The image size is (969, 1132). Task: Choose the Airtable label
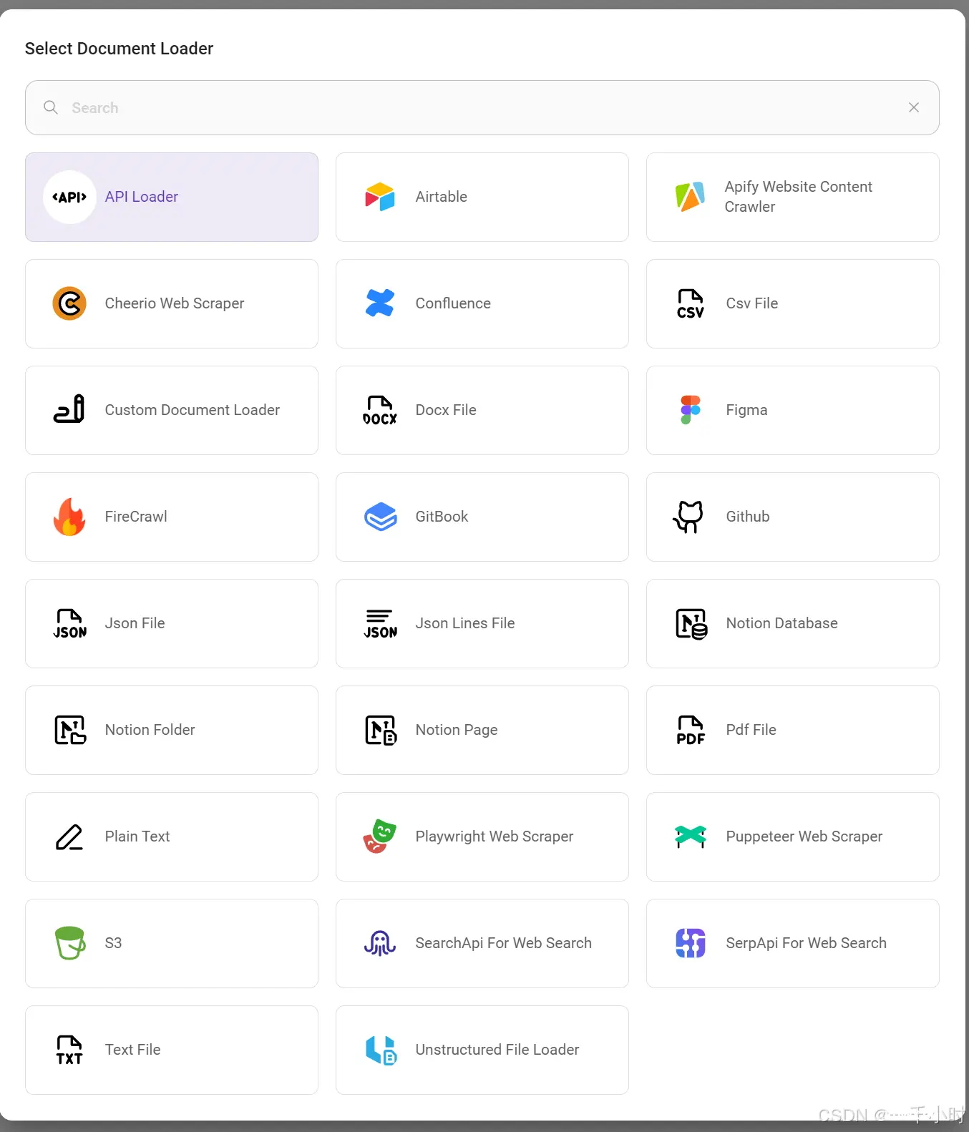coord(442,197)
